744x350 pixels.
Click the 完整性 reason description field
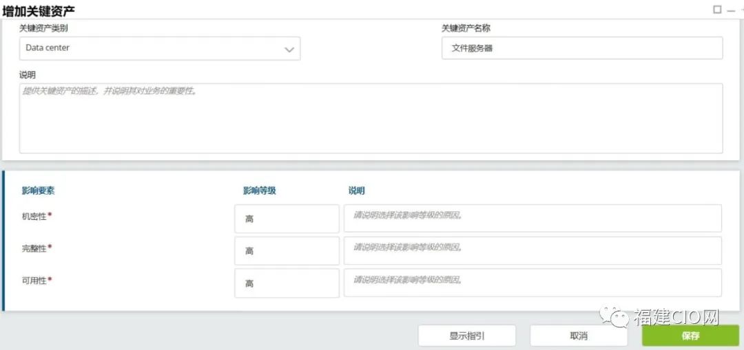point(533,251)
